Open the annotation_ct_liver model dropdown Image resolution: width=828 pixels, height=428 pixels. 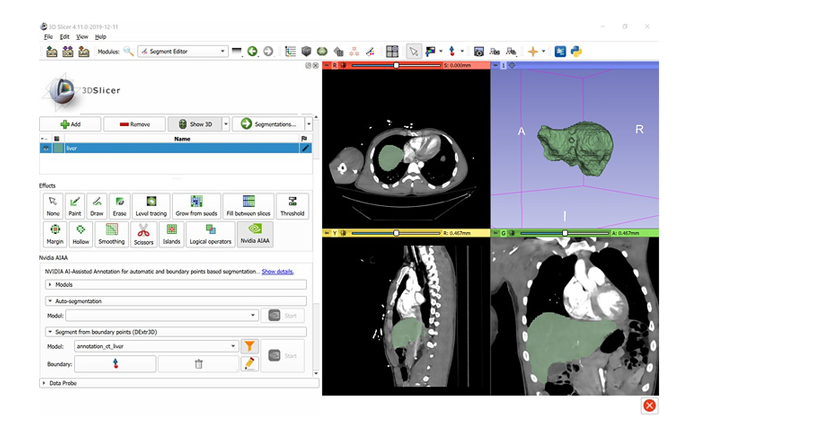pyautogui.click(x=156, y=346)
